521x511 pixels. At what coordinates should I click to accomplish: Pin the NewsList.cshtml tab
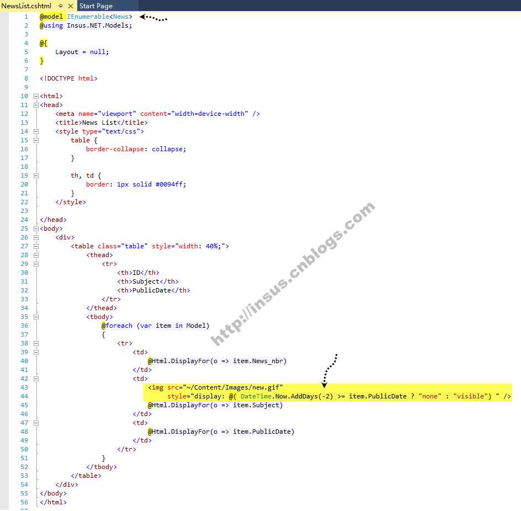pos(60,6)
